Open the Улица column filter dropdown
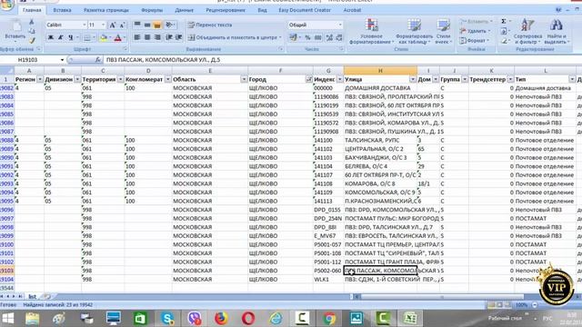 413,79
